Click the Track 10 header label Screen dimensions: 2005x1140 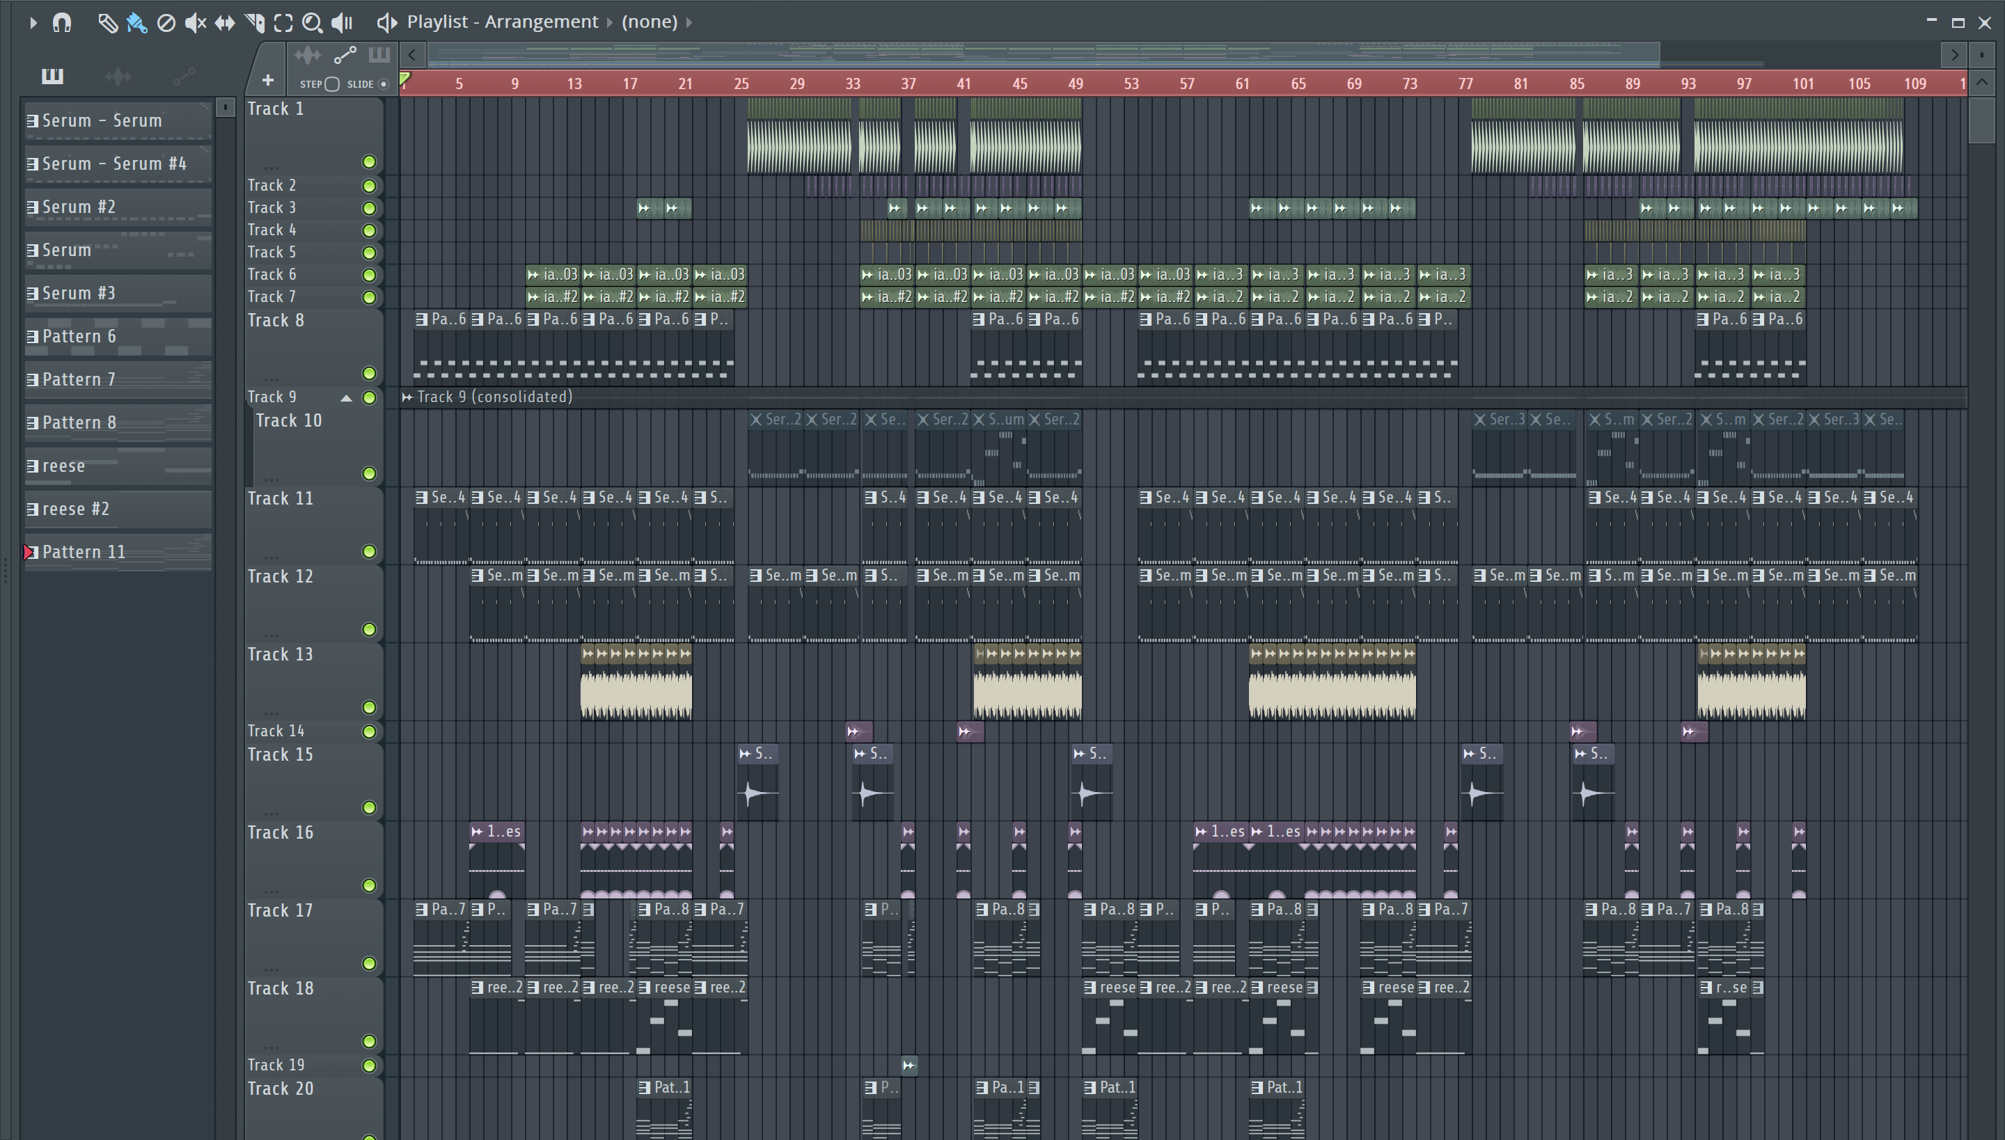[289, 421]
